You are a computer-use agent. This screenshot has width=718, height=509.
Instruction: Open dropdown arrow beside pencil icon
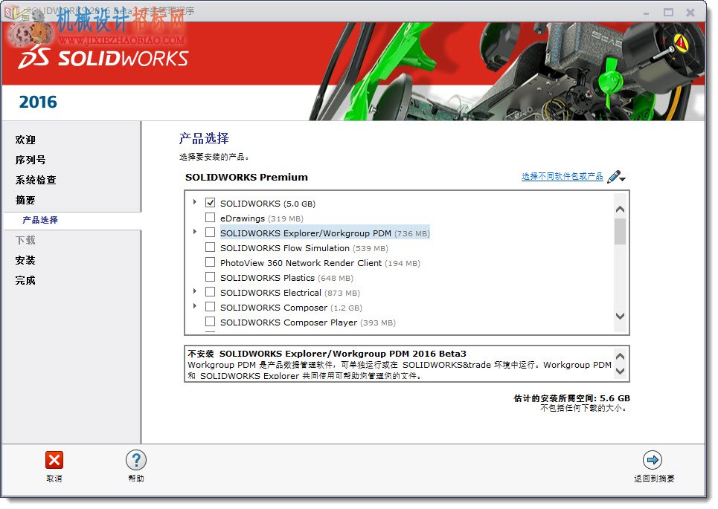(x=623, y=179)
